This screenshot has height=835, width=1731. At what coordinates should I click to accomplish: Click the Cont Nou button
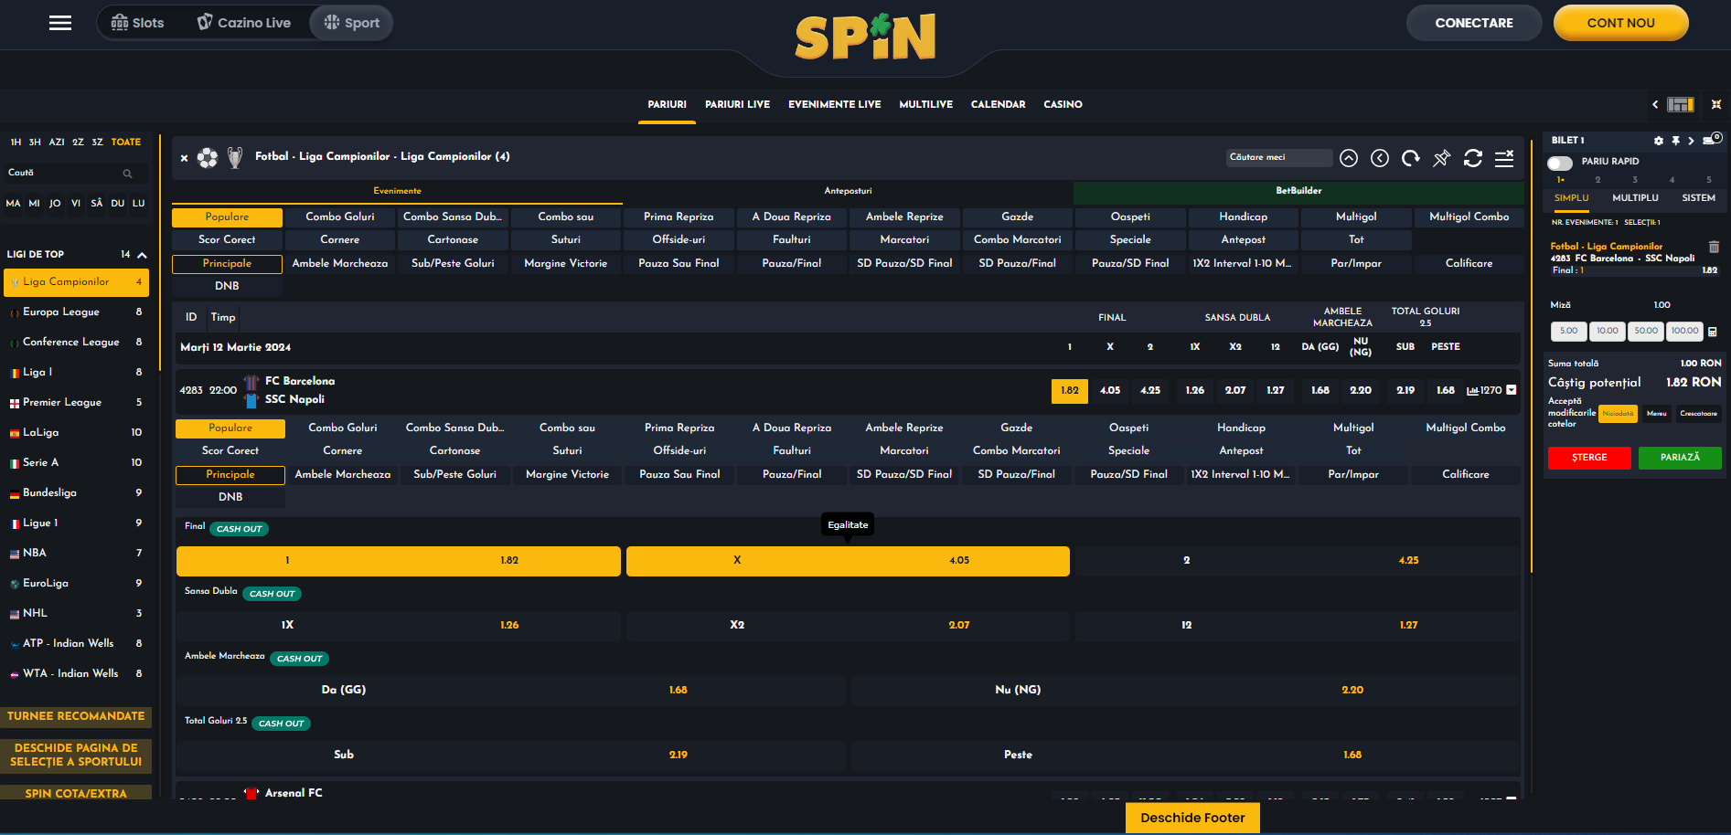click(1620, 23)
